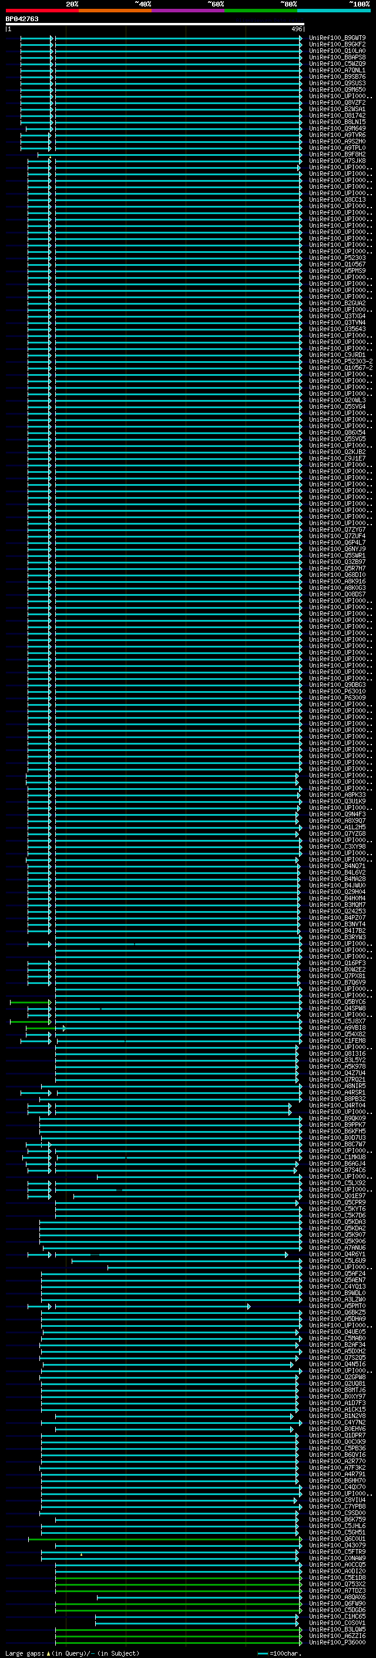Screen dimensions: 376x1658
Task: Click the UniRef100_B9QK09 entry
Action: pyautogui.click(x=337, y=1118)
